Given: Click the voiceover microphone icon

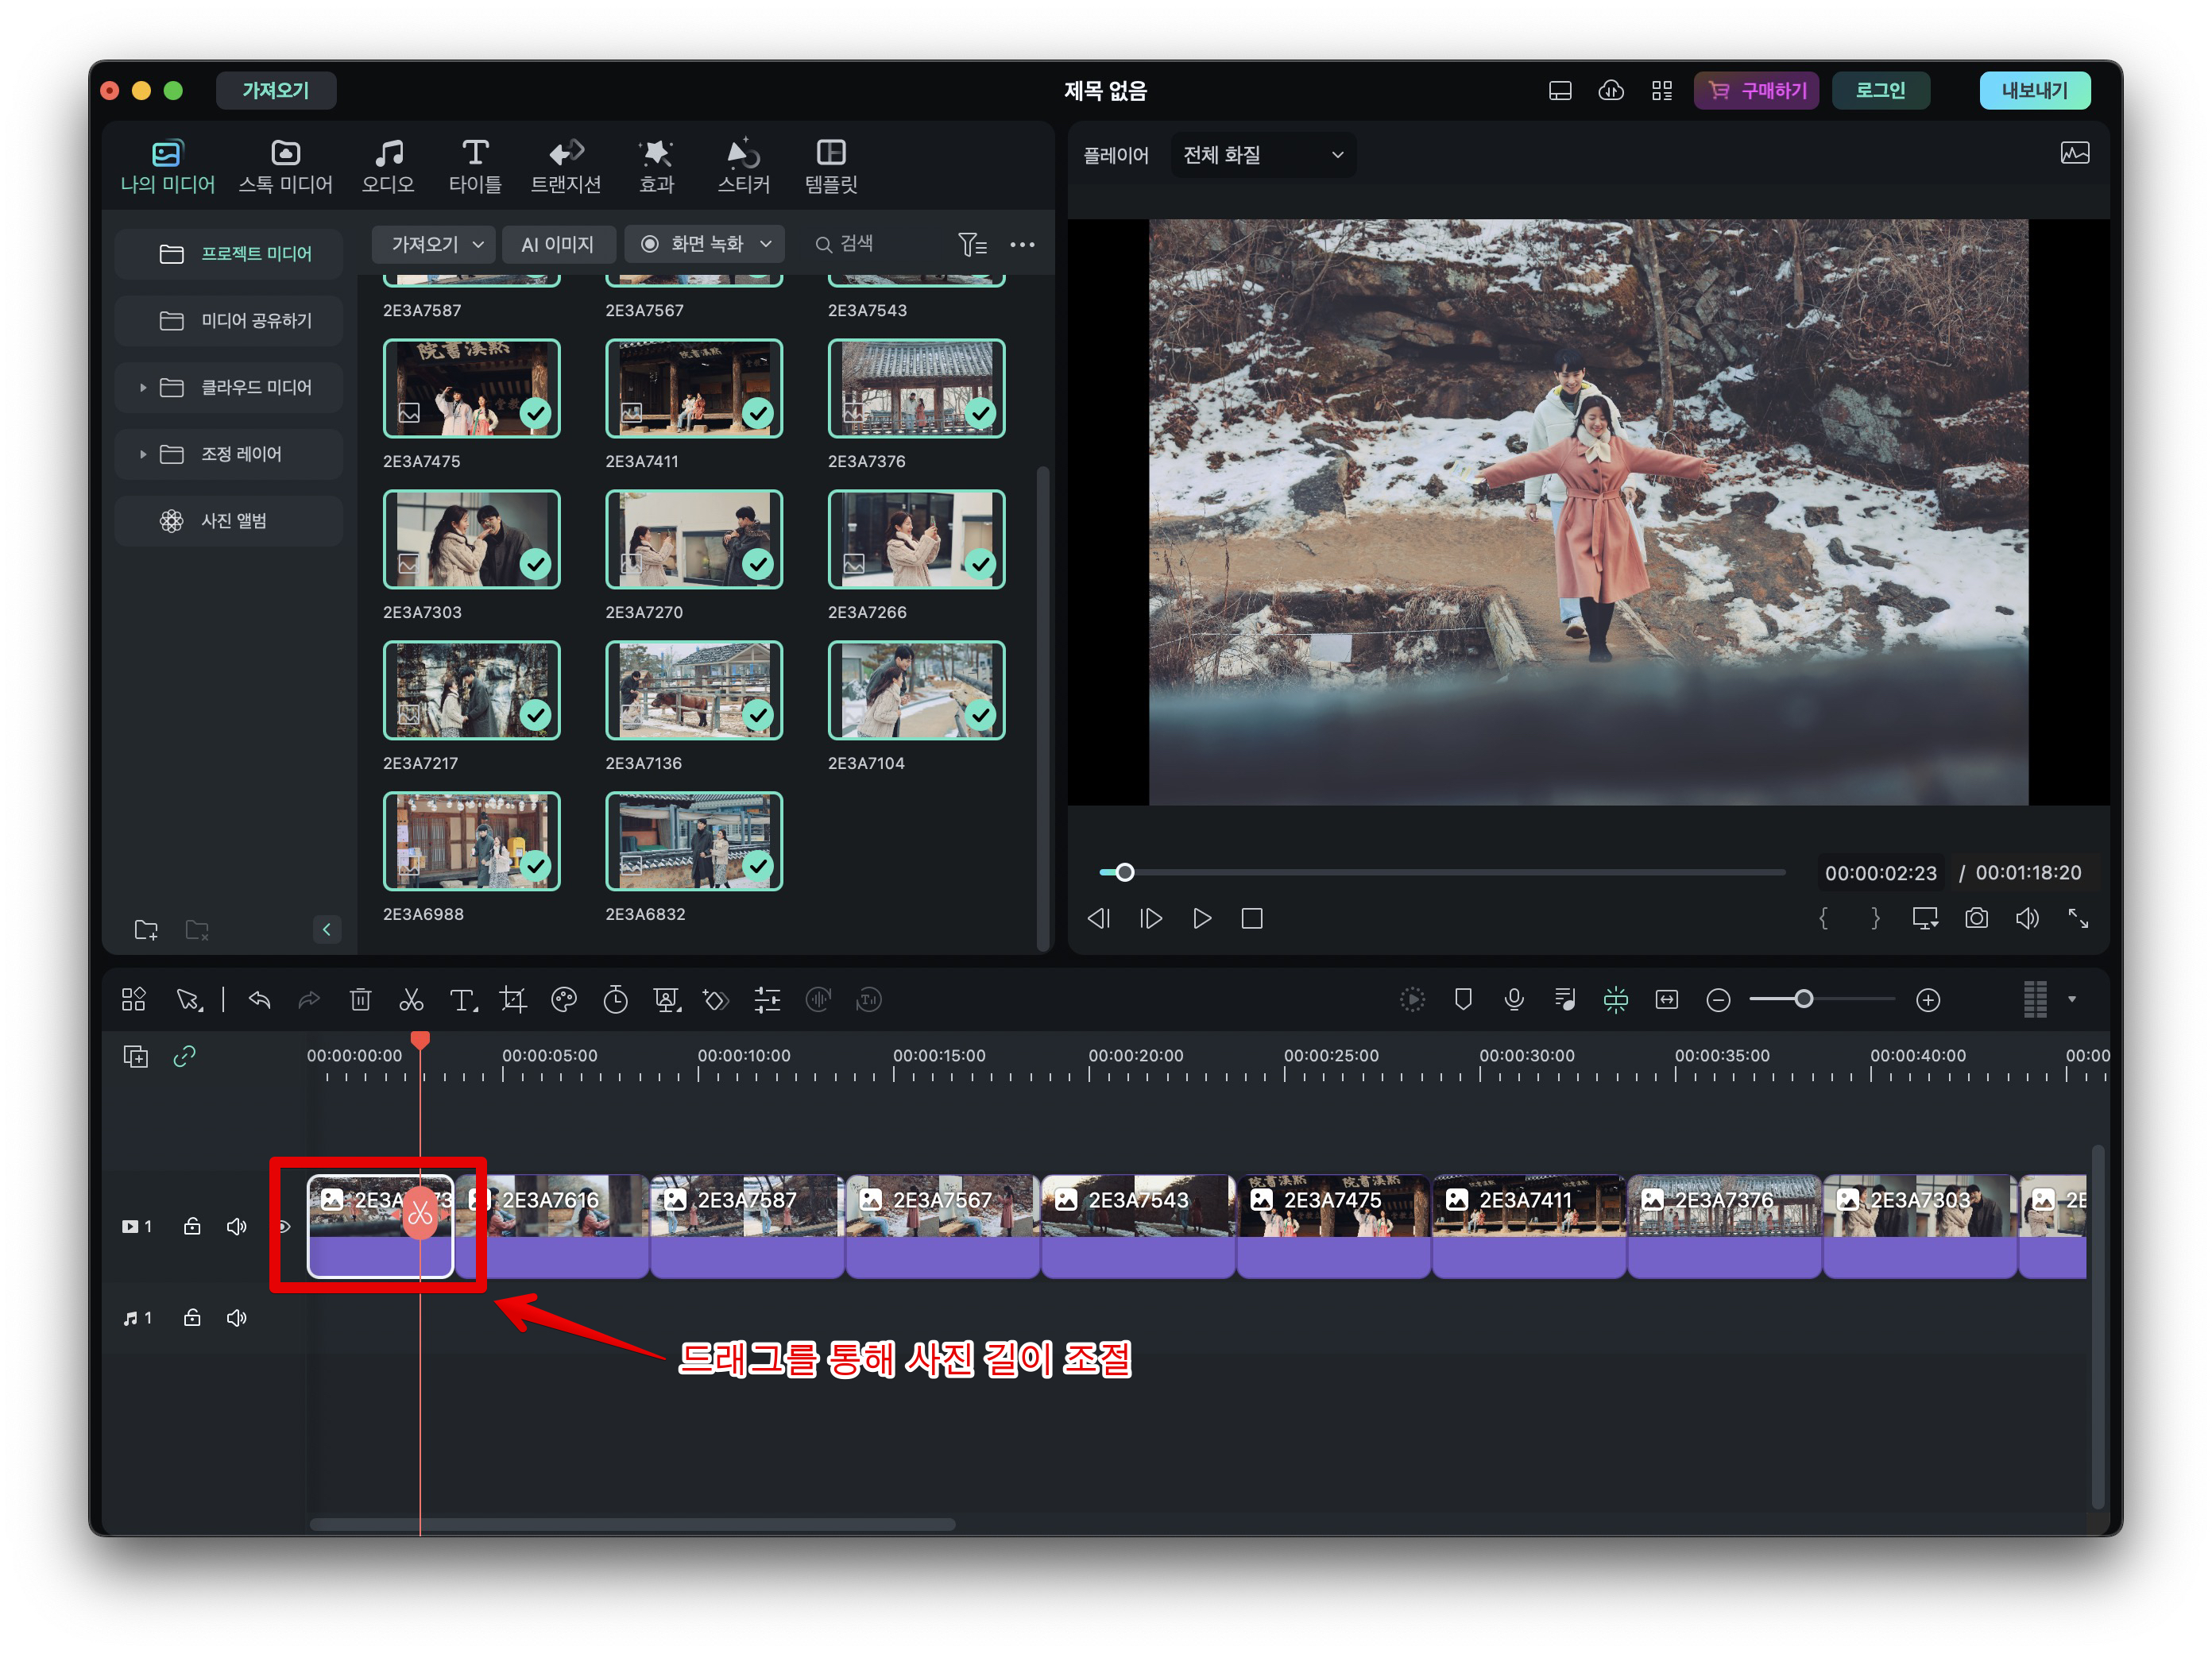Looking at the screenshot, I should coord(1514,999).
